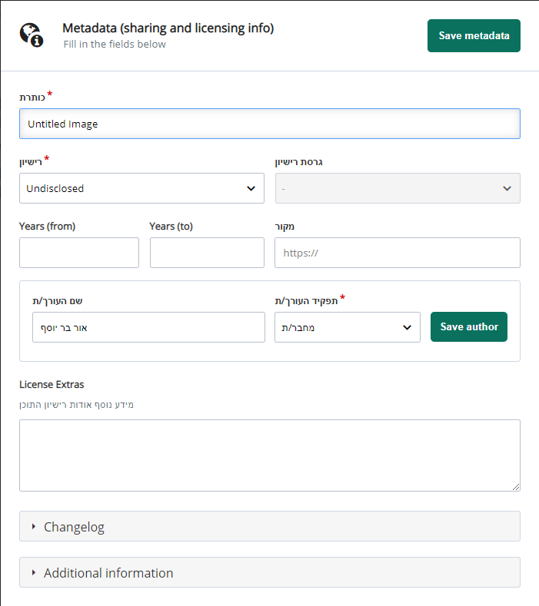Expand the Changelog section
This screenshot has width=539, height=606.
269,527
